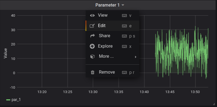The width and height of the screenshot is (217, 107).
Task: Click the trash can icon
Action: [92, 72]
